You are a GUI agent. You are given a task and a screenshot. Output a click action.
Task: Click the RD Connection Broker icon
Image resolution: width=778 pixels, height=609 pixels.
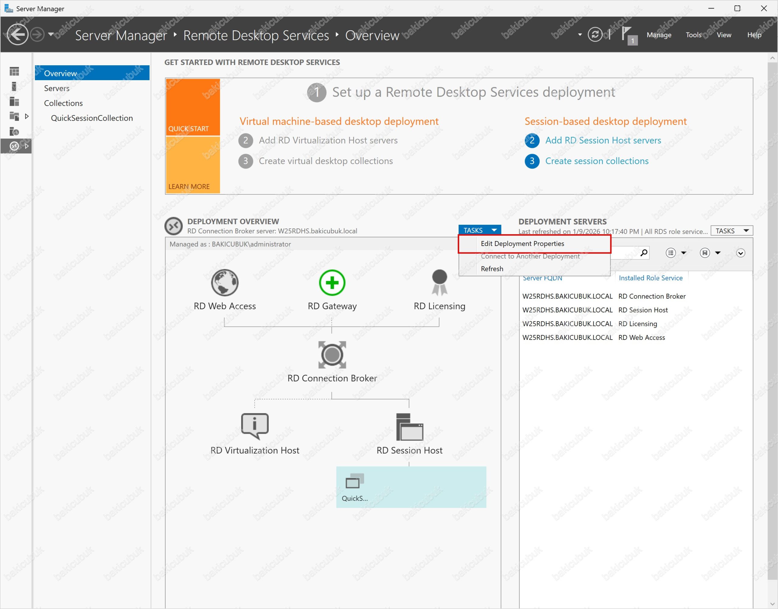(332, 355)
